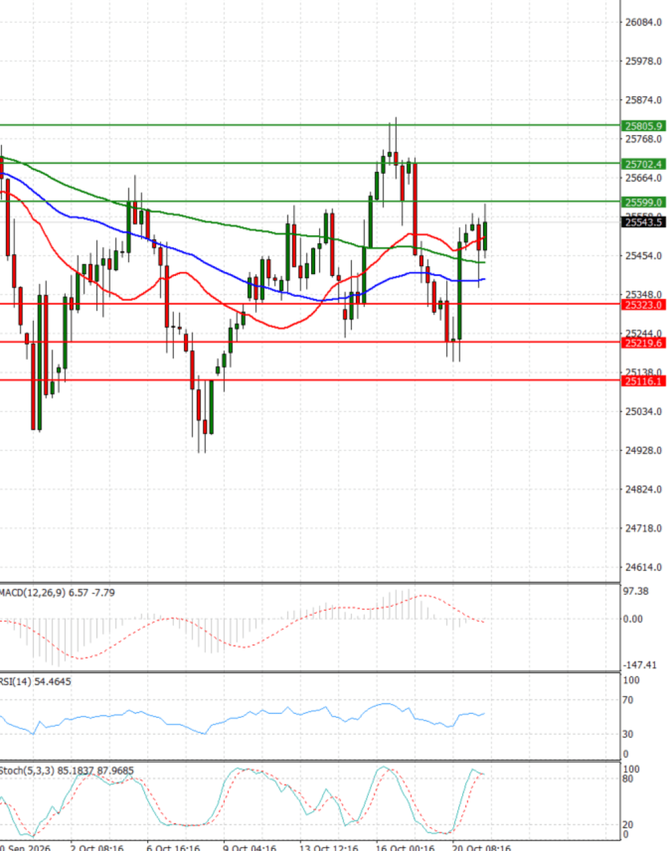Click the 6 Oct 16:16 time label
Screen dimensions: 669x851
(x=173, y=847)
